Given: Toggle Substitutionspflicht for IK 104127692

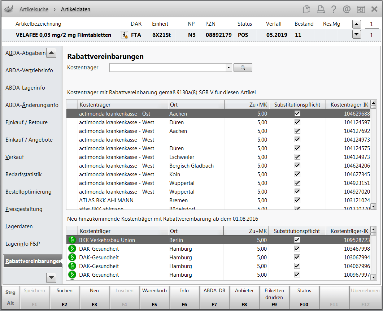Looking at the screenshot, I should coord(297,131).
